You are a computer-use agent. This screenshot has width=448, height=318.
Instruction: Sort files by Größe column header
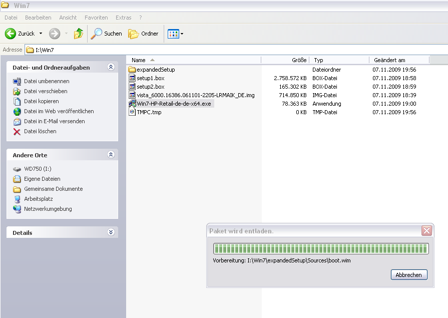point(285,60)
